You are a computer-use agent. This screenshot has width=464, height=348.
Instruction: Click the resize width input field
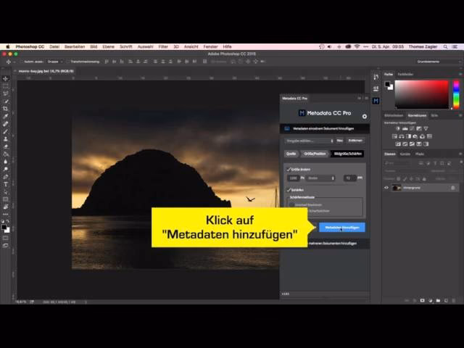293,178
